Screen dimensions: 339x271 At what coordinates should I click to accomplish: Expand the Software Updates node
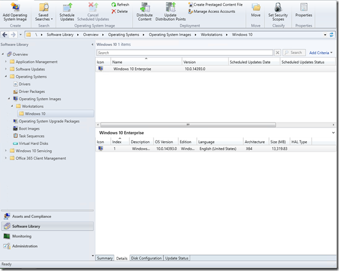tap(6, 69)
